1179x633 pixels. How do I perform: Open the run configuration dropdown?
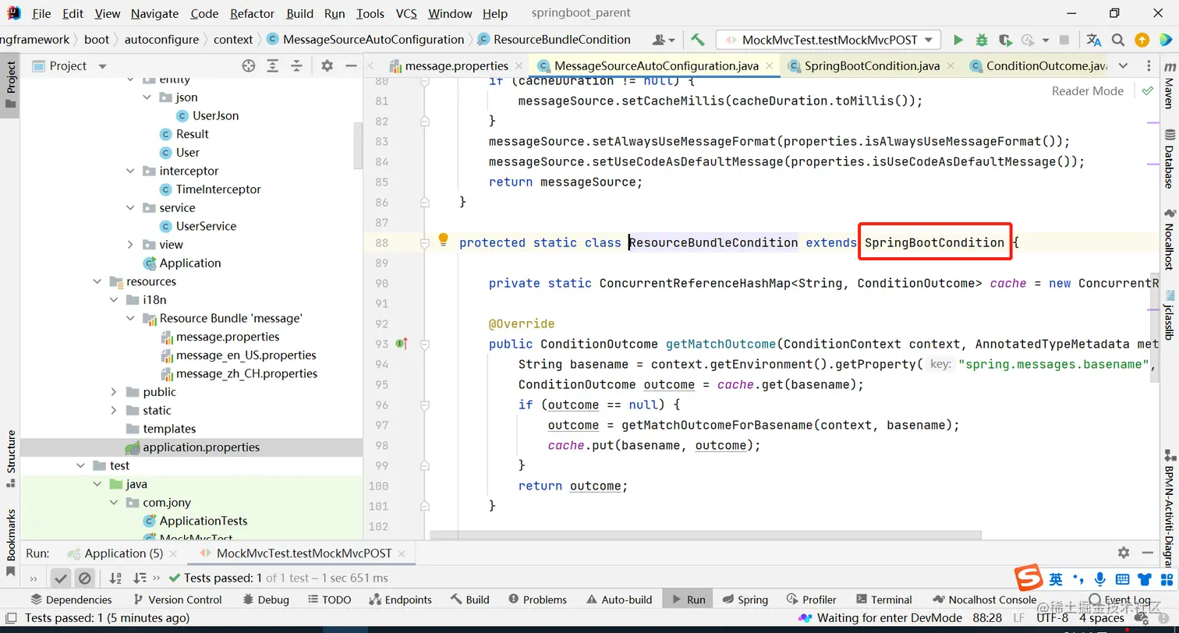point(829,40)
